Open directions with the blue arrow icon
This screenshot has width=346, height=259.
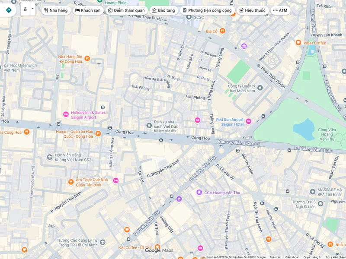[9, 10]
